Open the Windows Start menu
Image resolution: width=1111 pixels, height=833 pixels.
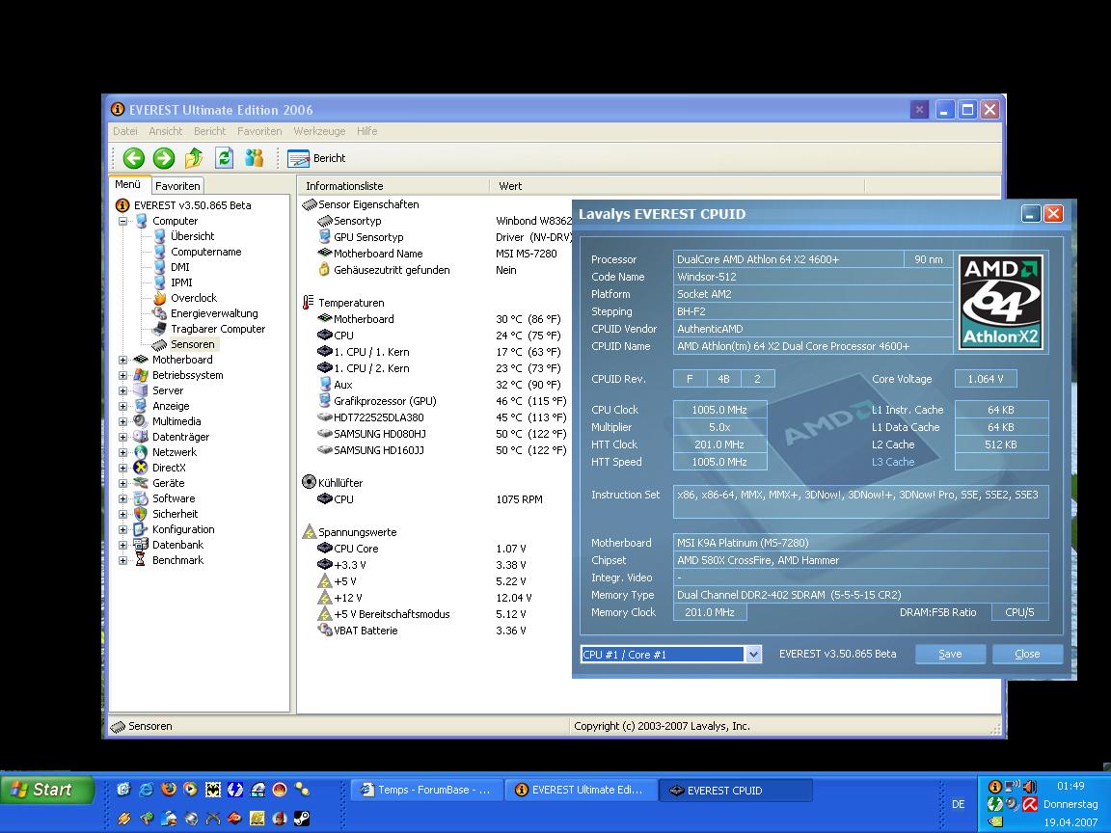(47, 789)
